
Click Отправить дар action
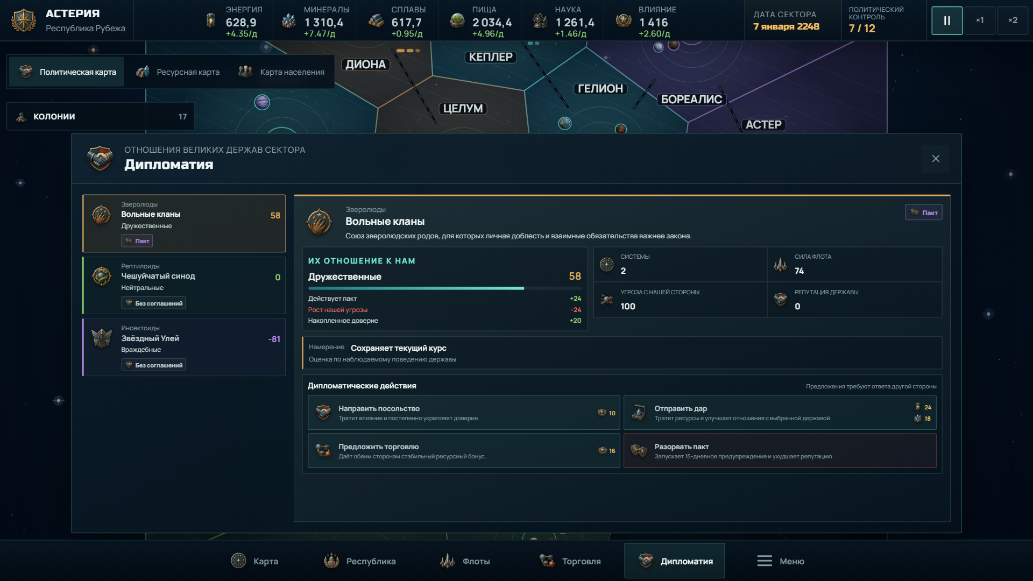click(780, 413)
